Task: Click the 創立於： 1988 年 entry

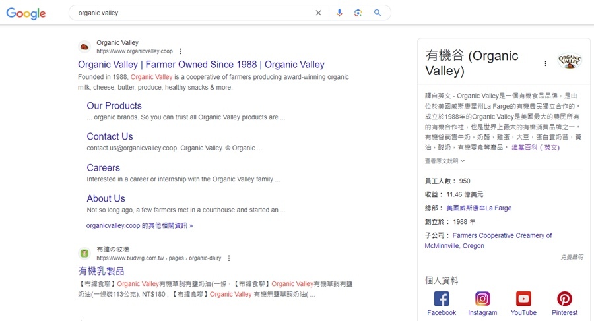Action: 450,222
